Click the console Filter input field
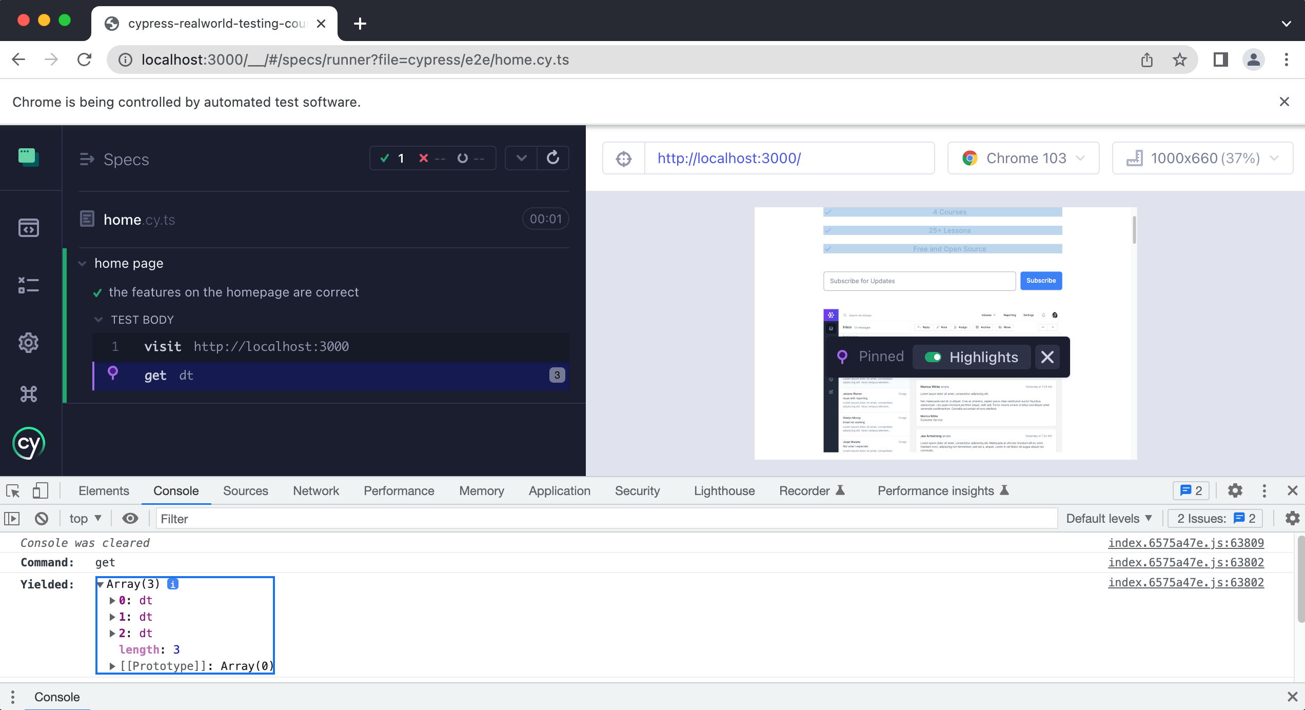Image resolution: width=1305 pixels, height=710 pixels. click(x=605, y=519)
